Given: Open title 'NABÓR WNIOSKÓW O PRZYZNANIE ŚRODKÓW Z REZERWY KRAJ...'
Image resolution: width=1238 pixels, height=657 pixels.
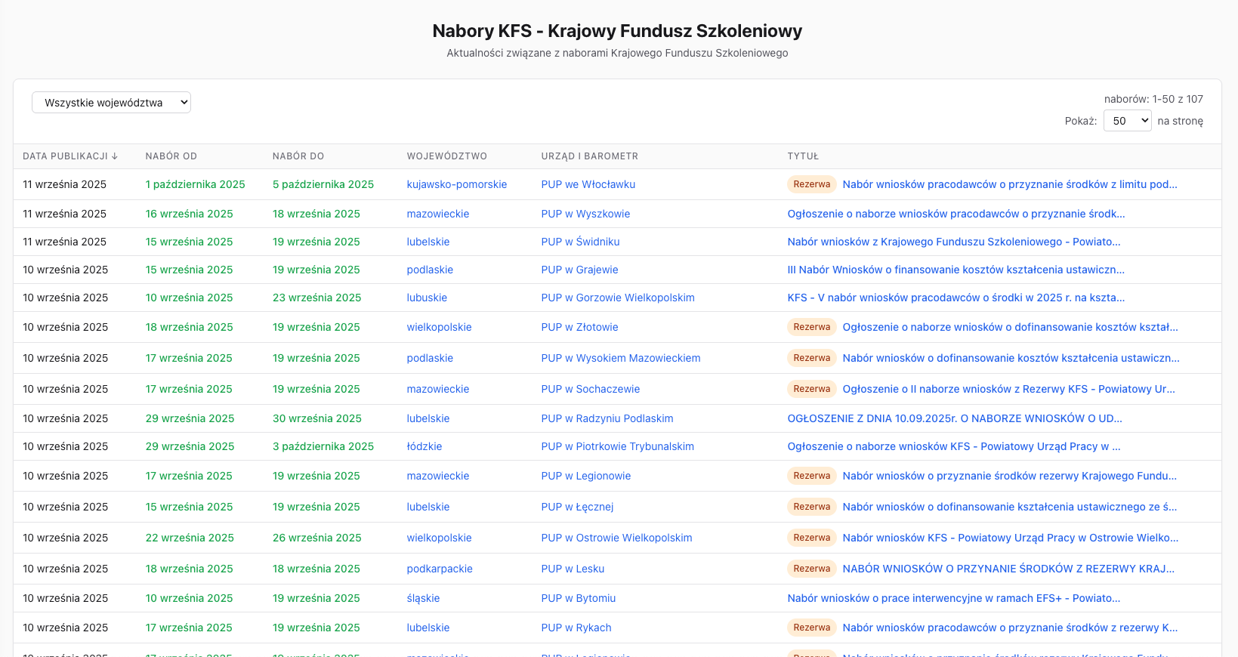Looking at the screenshot, I should (x=1008, y=569).
